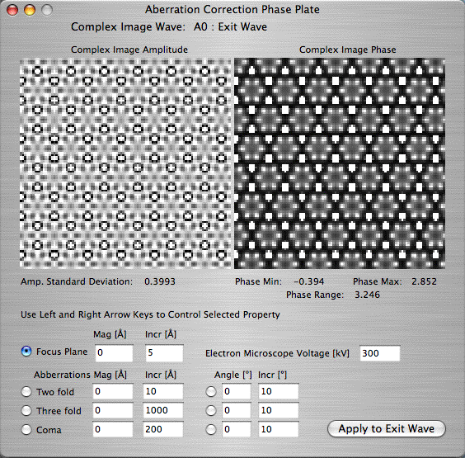Screen dimensions: 465x458
Task: Select the Coma aberration radio button
Action: (26, 429)
